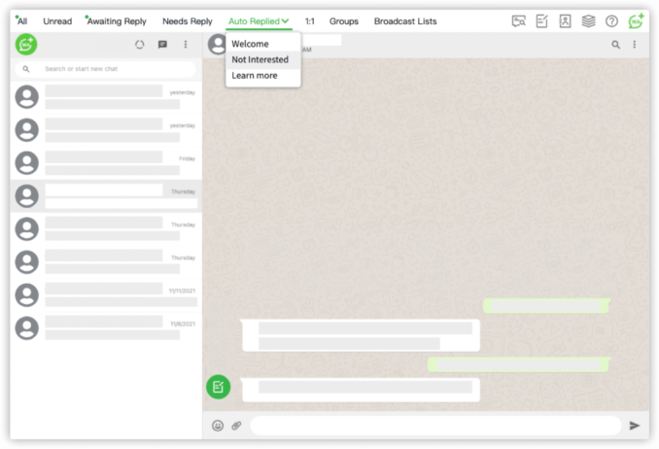Open left panel three-dot menu
659x449 pixels.
[186, 45]
